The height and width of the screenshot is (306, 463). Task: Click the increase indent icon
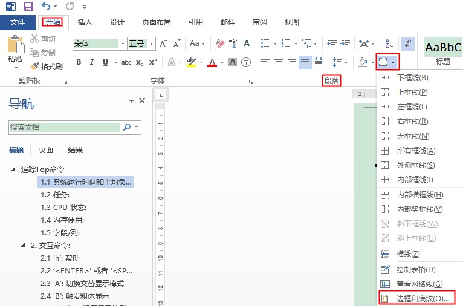[x=345, y=43]
